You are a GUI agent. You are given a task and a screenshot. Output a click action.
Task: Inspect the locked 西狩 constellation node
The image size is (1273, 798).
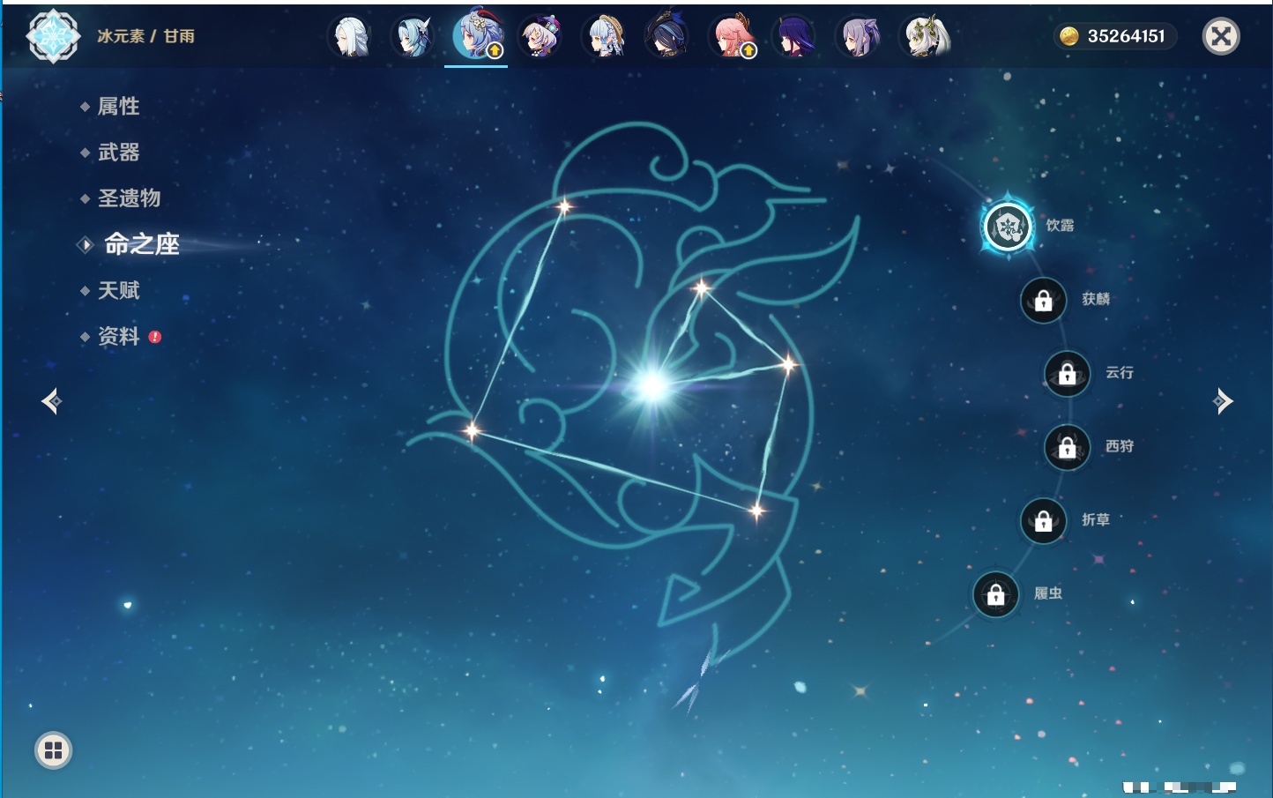tap(1068, 447)
